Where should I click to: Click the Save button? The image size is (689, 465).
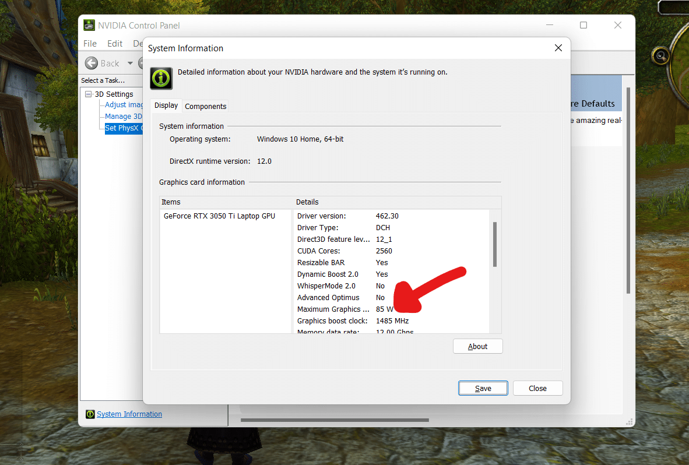point(483,388)
